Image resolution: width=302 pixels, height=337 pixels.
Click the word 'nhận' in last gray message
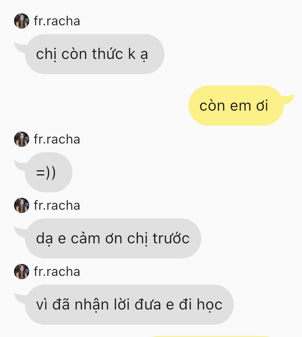tap(92, 305)
